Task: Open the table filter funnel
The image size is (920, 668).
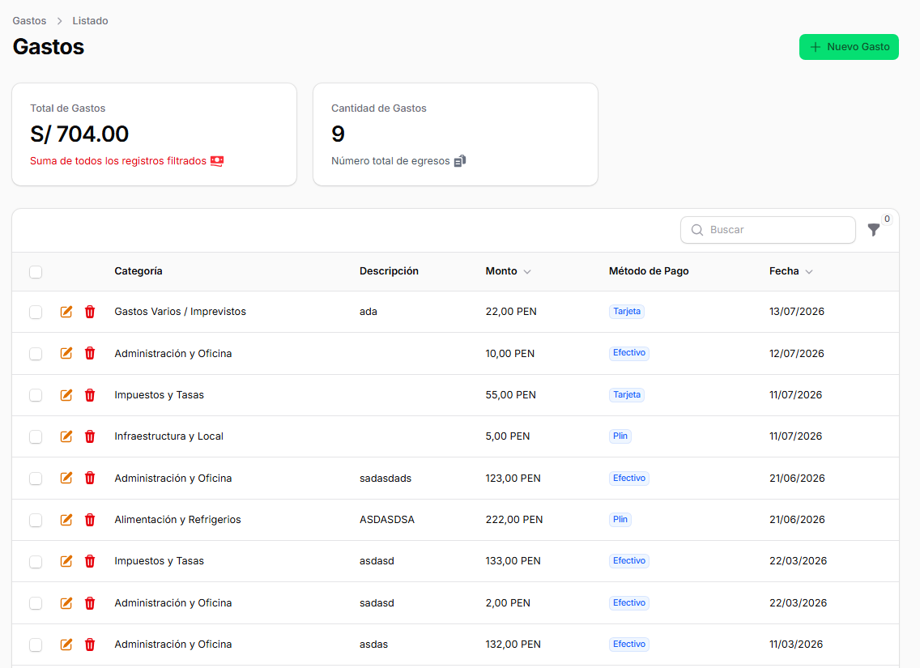Action: (x=874, y=230)
